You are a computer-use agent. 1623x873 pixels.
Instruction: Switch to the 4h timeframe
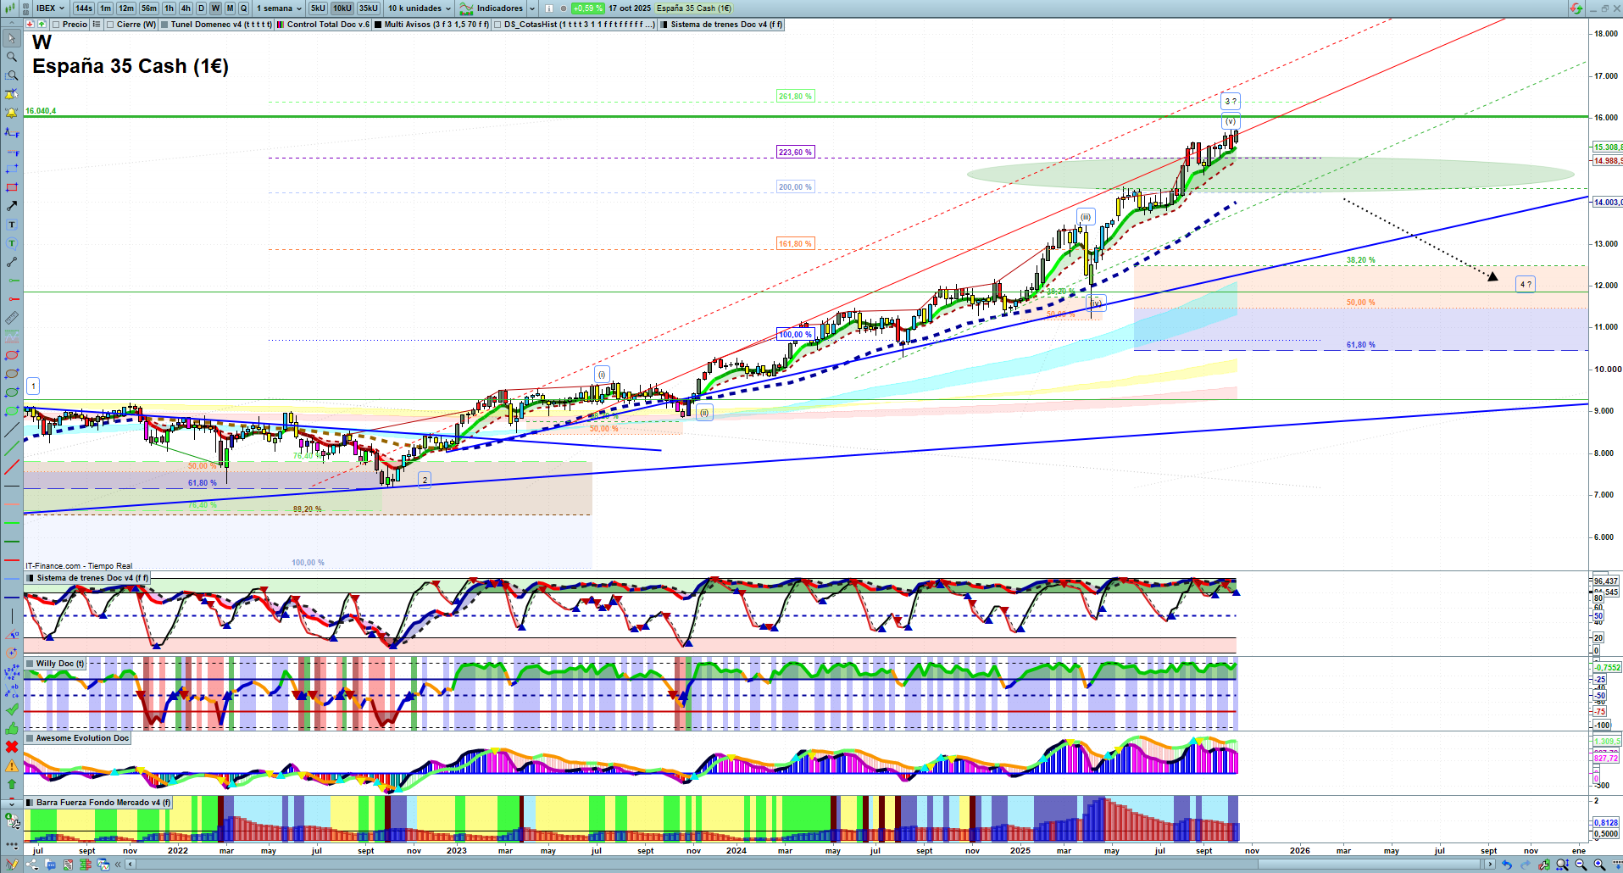coord(186,8)
